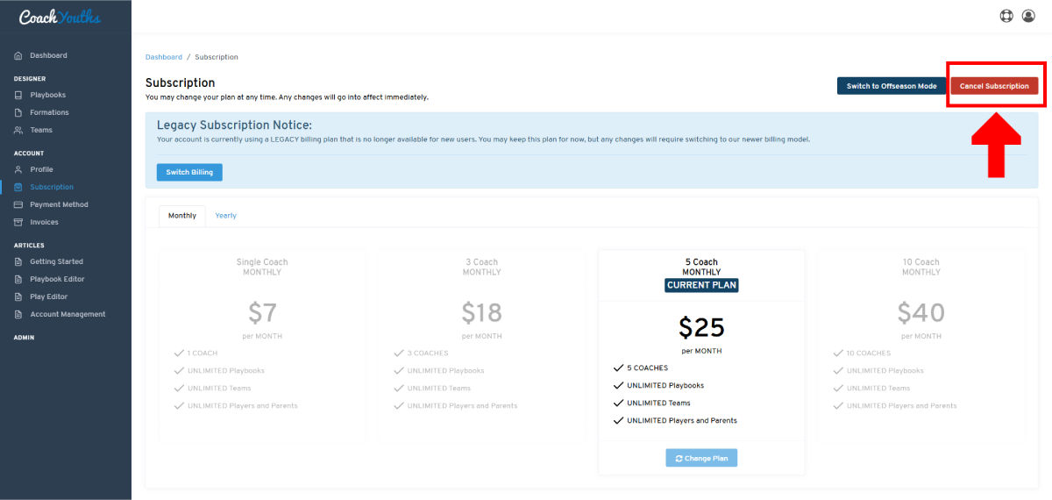Open the Account Management article
Screen dimensions: 1052x500
tap(66, 314)
